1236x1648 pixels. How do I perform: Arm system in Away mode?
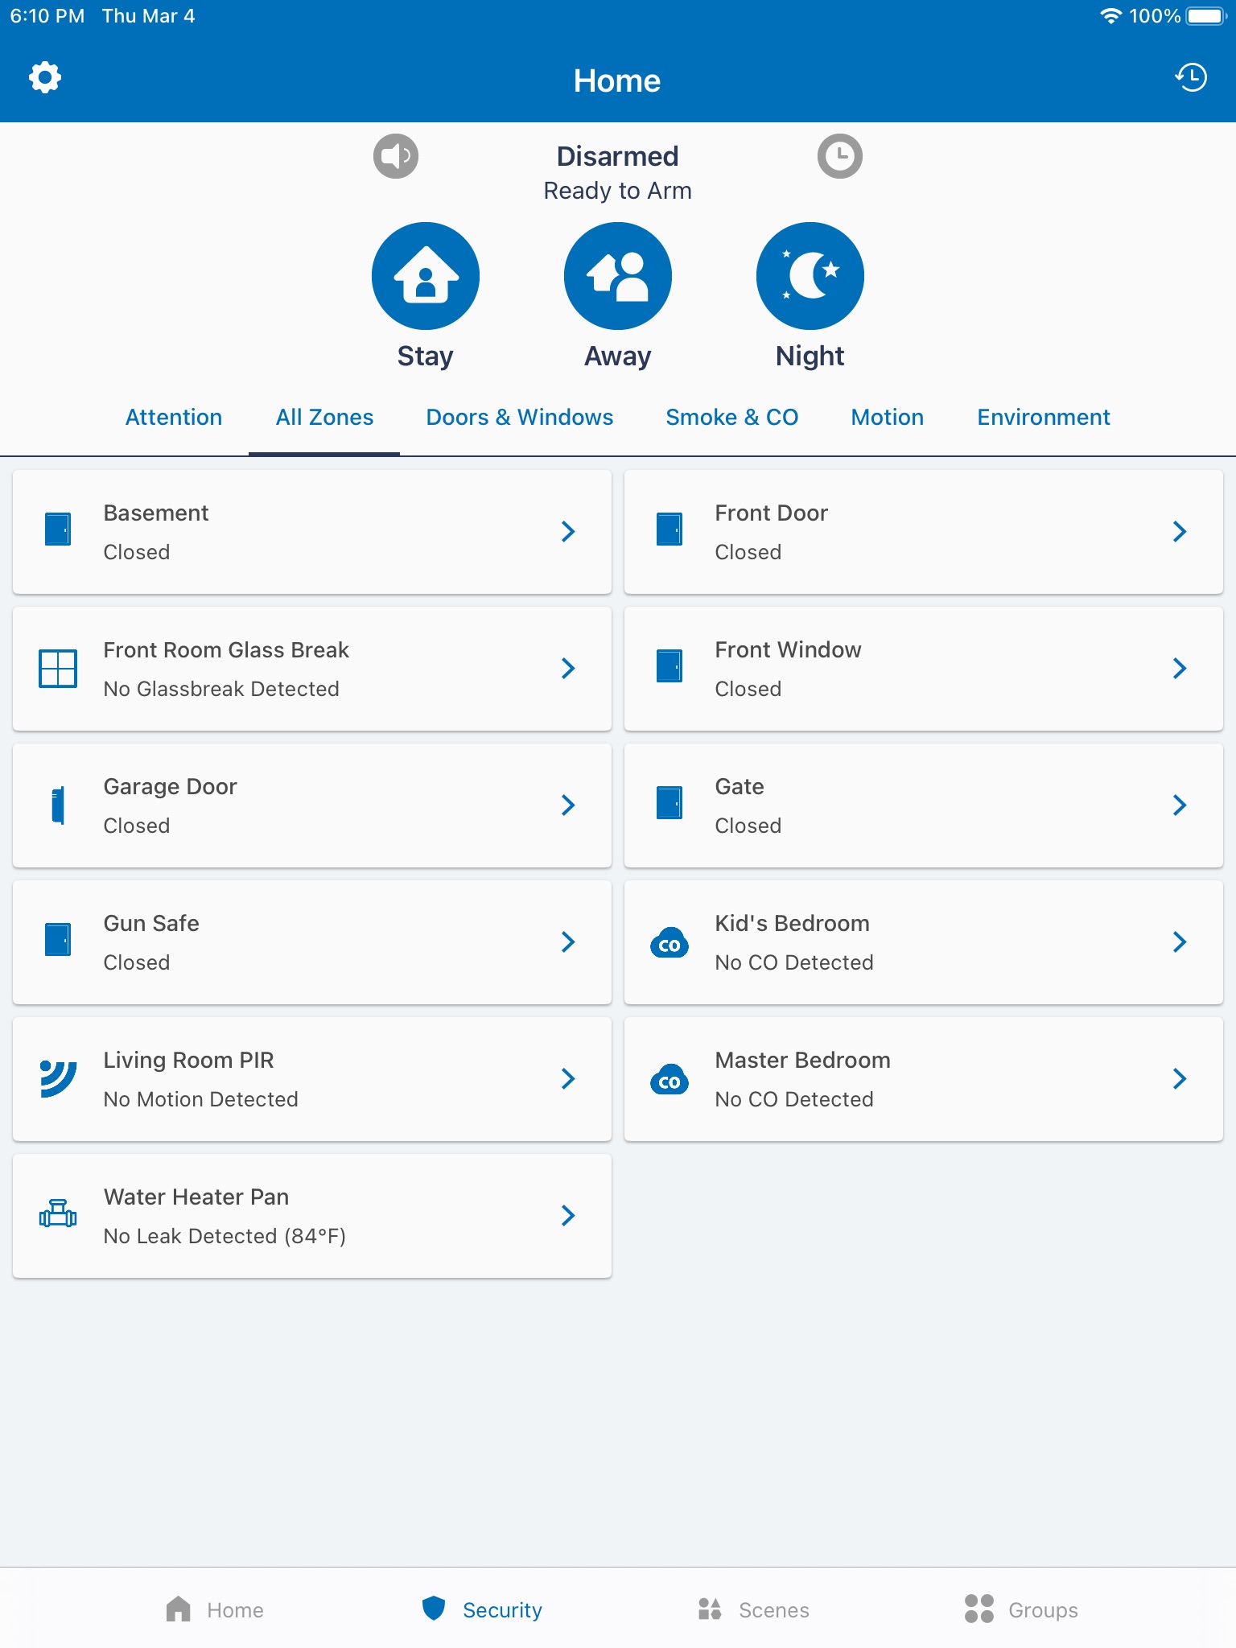click(x=618, y=276)
